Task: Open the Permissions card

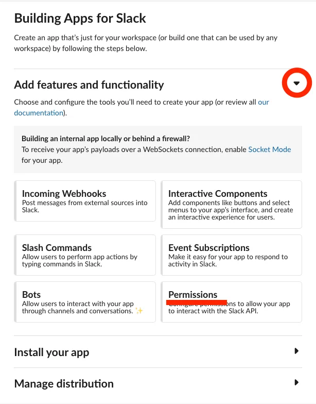Action: coord(232,302)
